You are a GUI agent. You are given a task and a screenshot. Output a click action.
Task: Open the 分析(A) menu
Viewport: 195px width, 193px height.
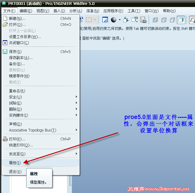point(76,11)
